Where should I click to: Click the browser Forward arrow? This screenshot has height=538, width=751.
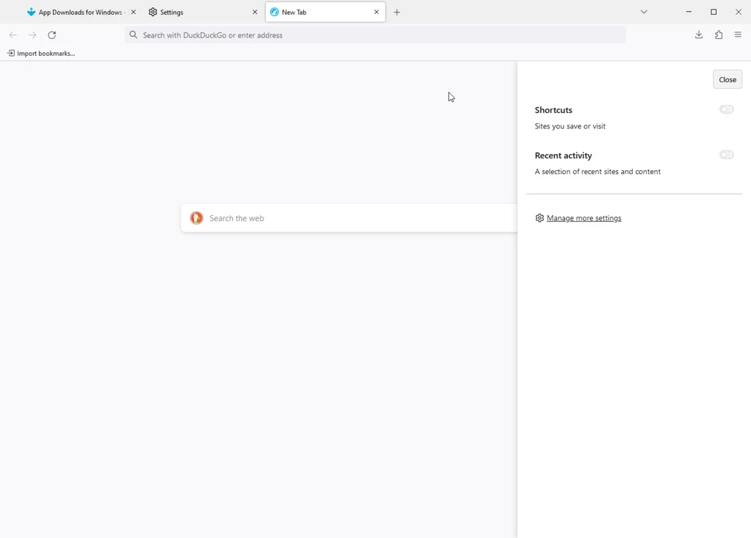point(32,35)
